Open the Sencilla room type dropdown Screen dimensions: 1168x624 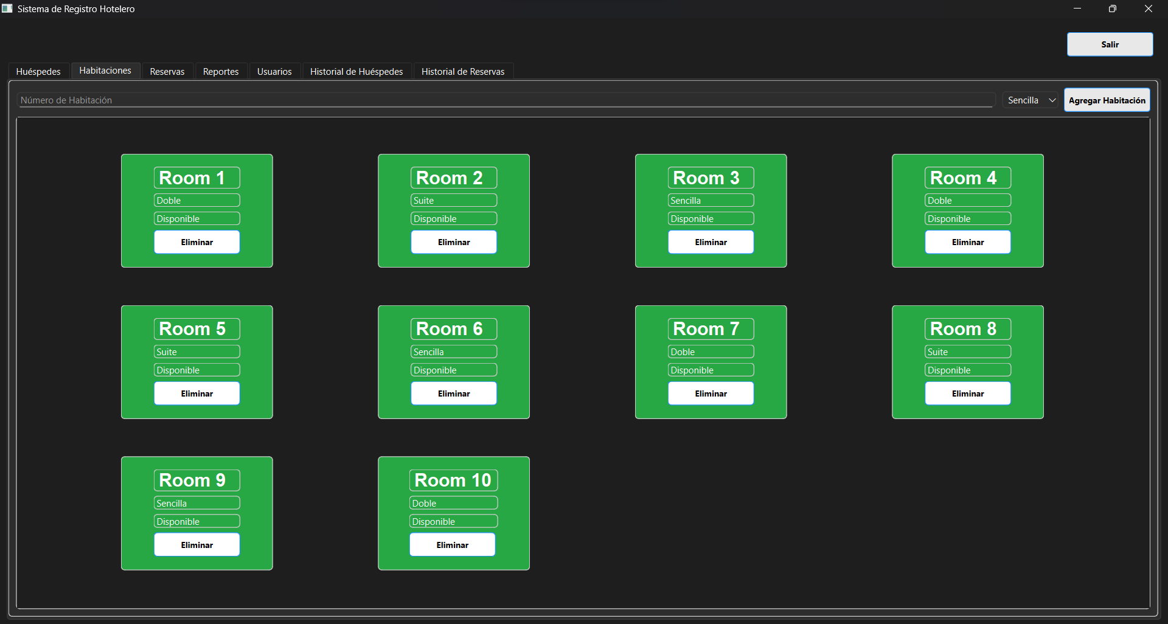pyautogui.click(x=1031, y=100)
